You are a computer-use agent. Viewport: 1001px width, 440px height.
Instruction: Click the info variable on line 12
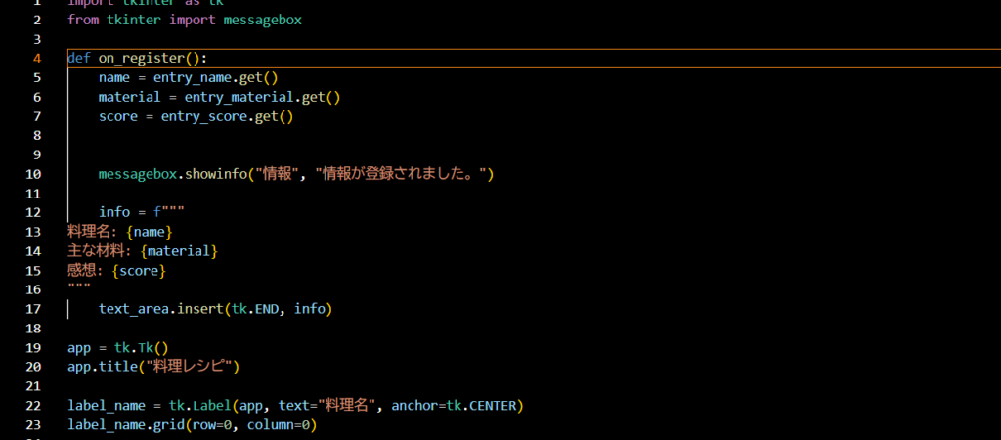[113, 212]
